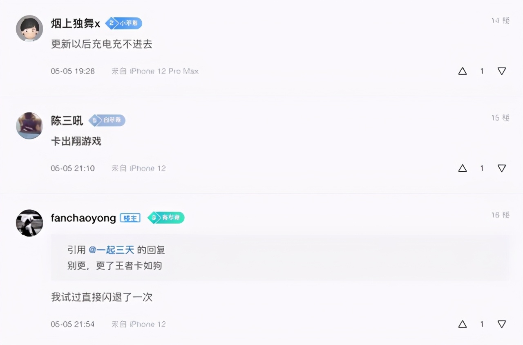Click the 楼主 tag next to fanchaoyong
Viewport: 523px width, 345px height.
[130, 218]
